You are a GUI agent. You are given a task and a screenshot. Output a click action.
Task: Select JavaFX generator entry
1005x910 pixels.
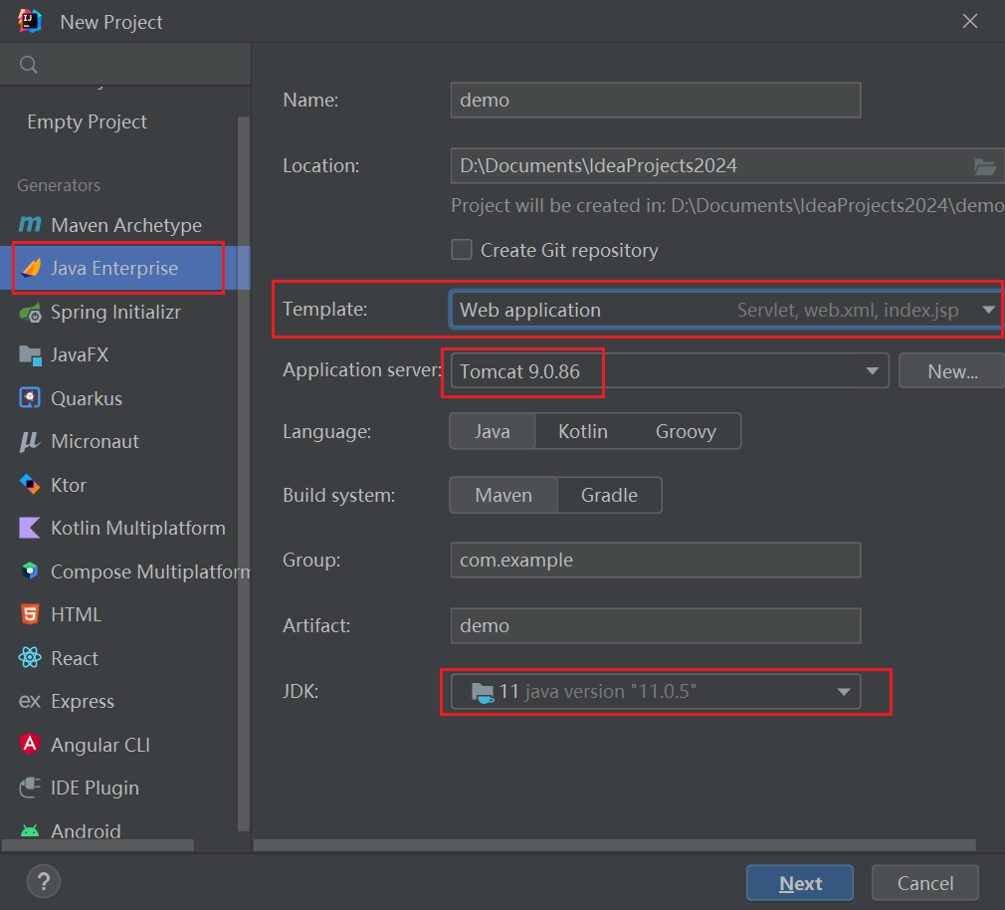[x=125, y=355]
